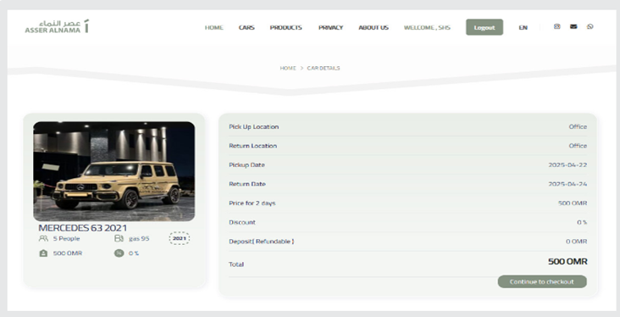Click the MERCEDES 63 2021 title
Screen dimensions: 620x317
point(83,228)
